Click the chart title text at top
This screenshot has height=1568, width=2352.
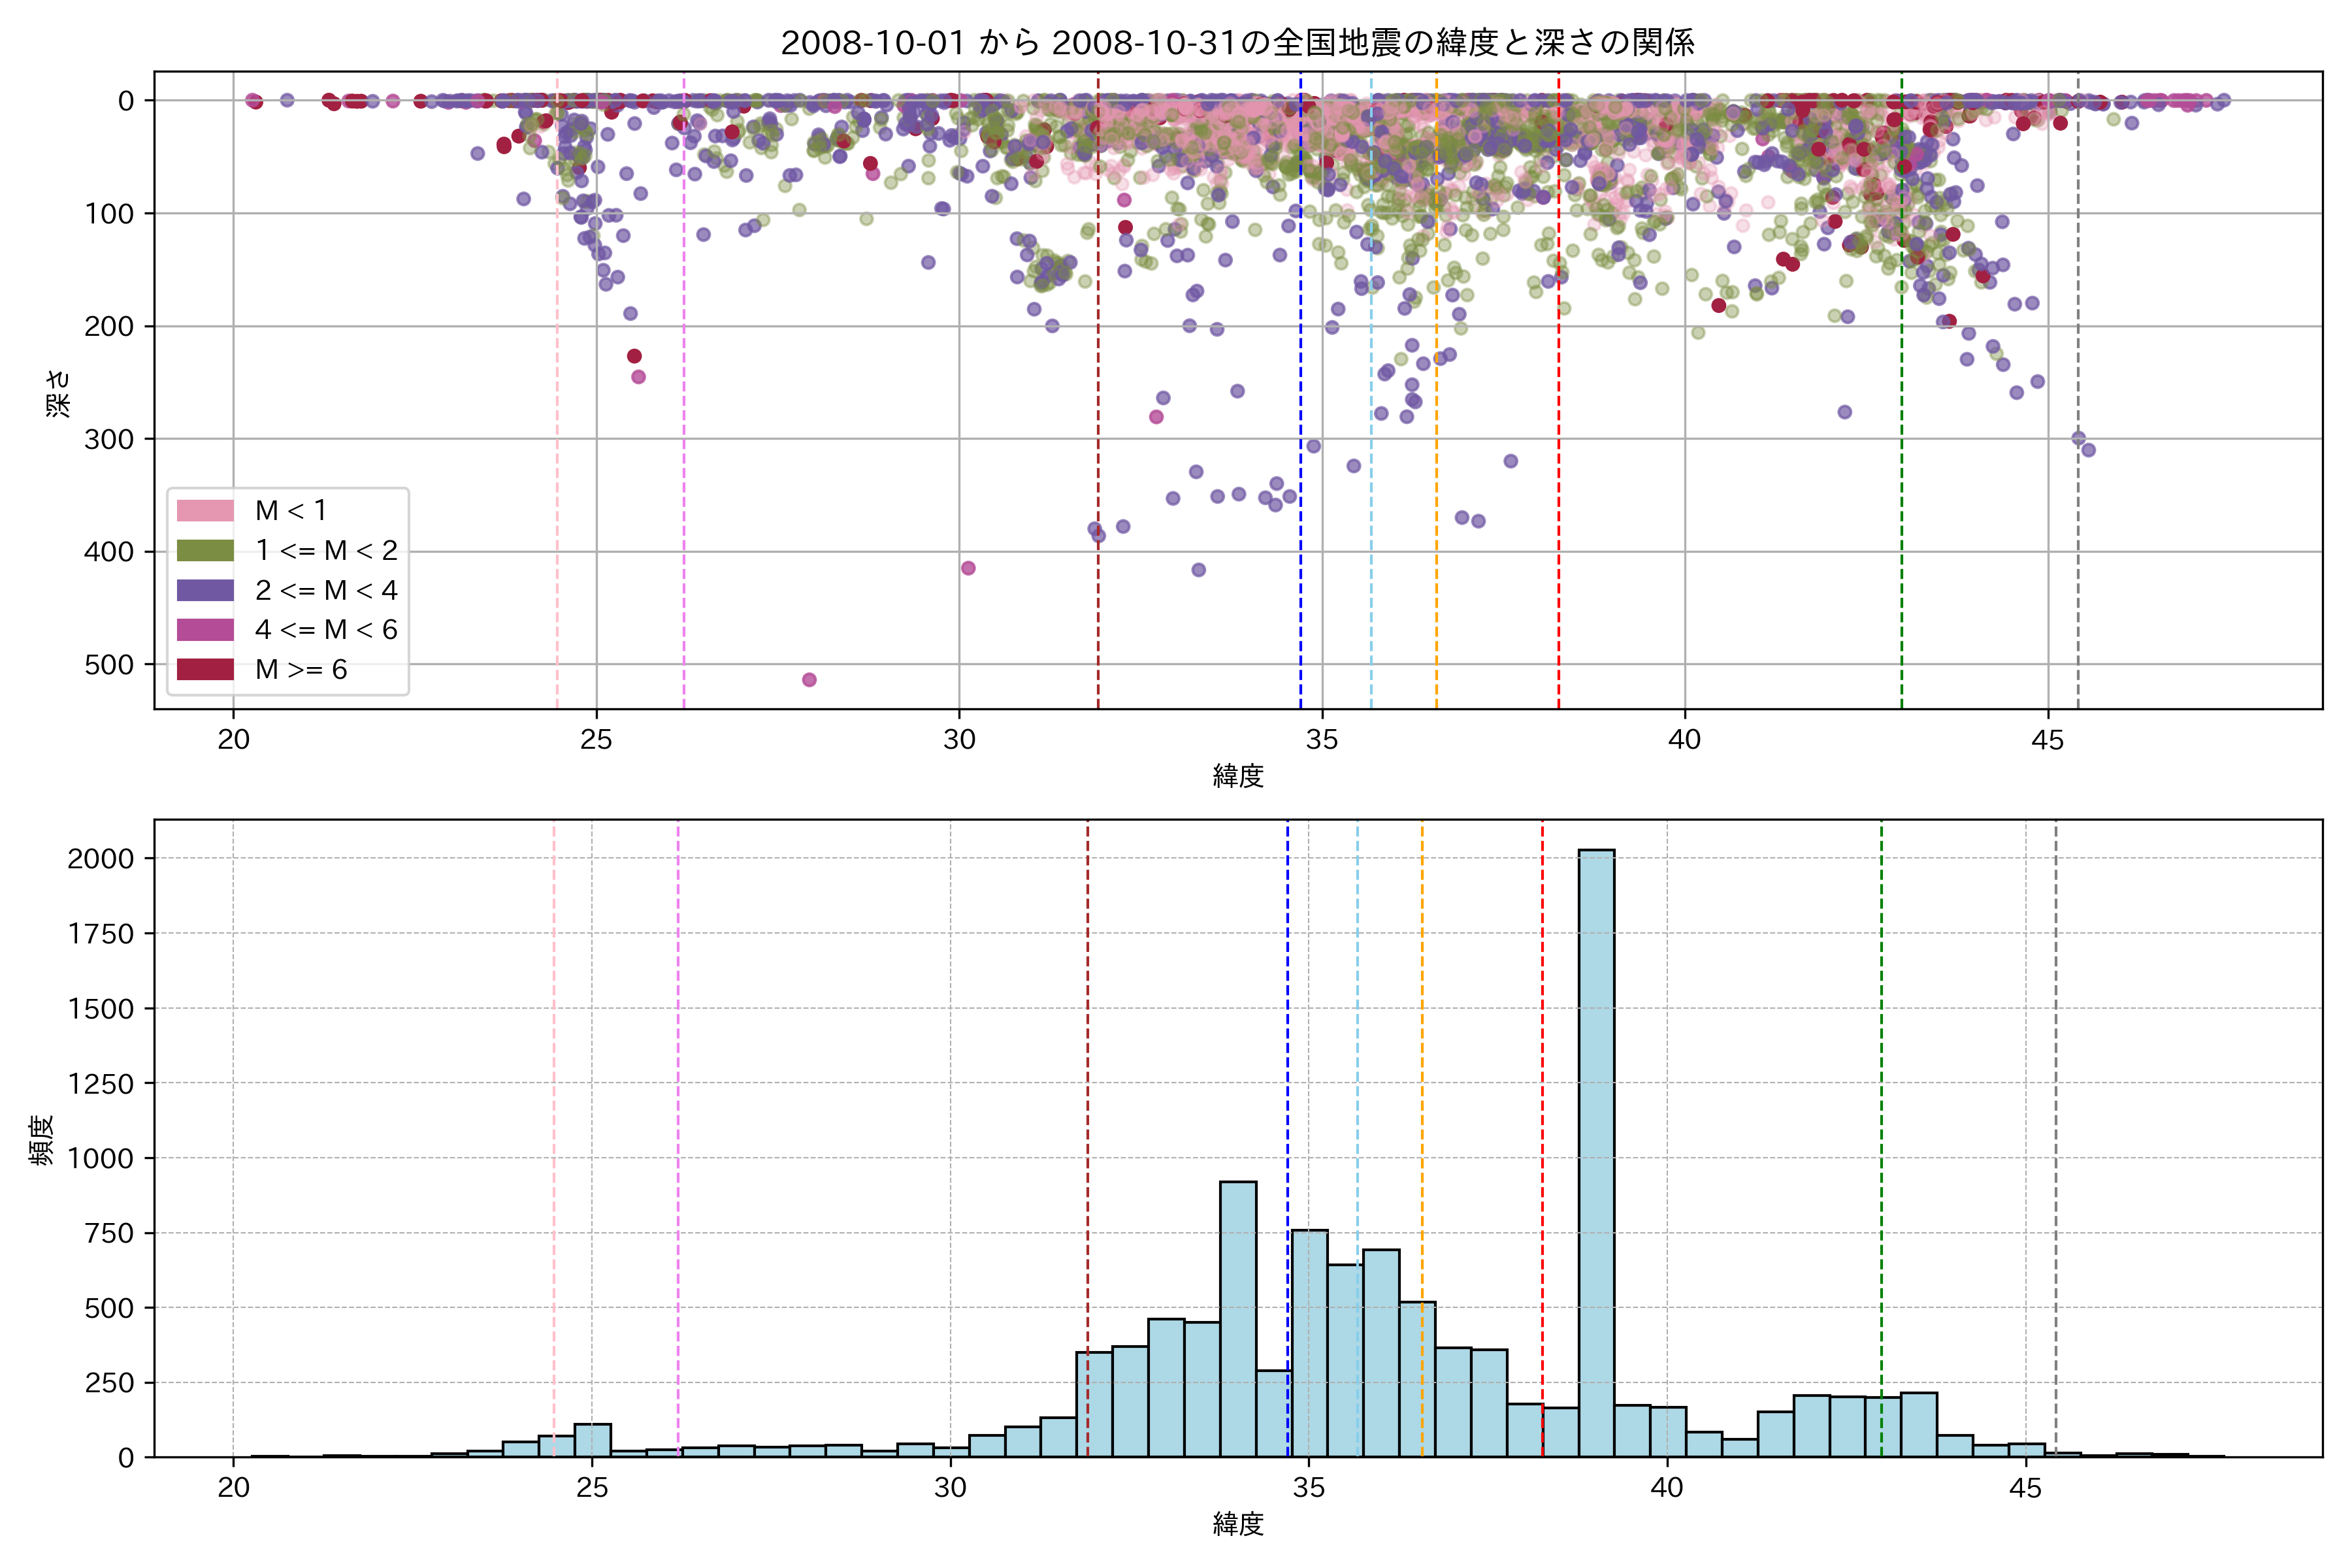pos(1237,43)
